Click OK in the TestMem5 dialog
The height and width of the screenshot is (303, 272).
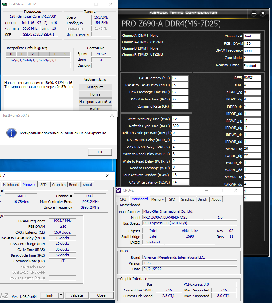100,152
